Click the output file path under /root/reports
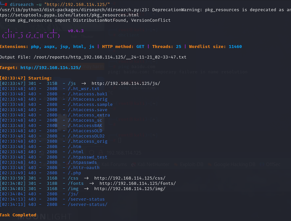The image size is (291, 221). click(x=109, y=57)
